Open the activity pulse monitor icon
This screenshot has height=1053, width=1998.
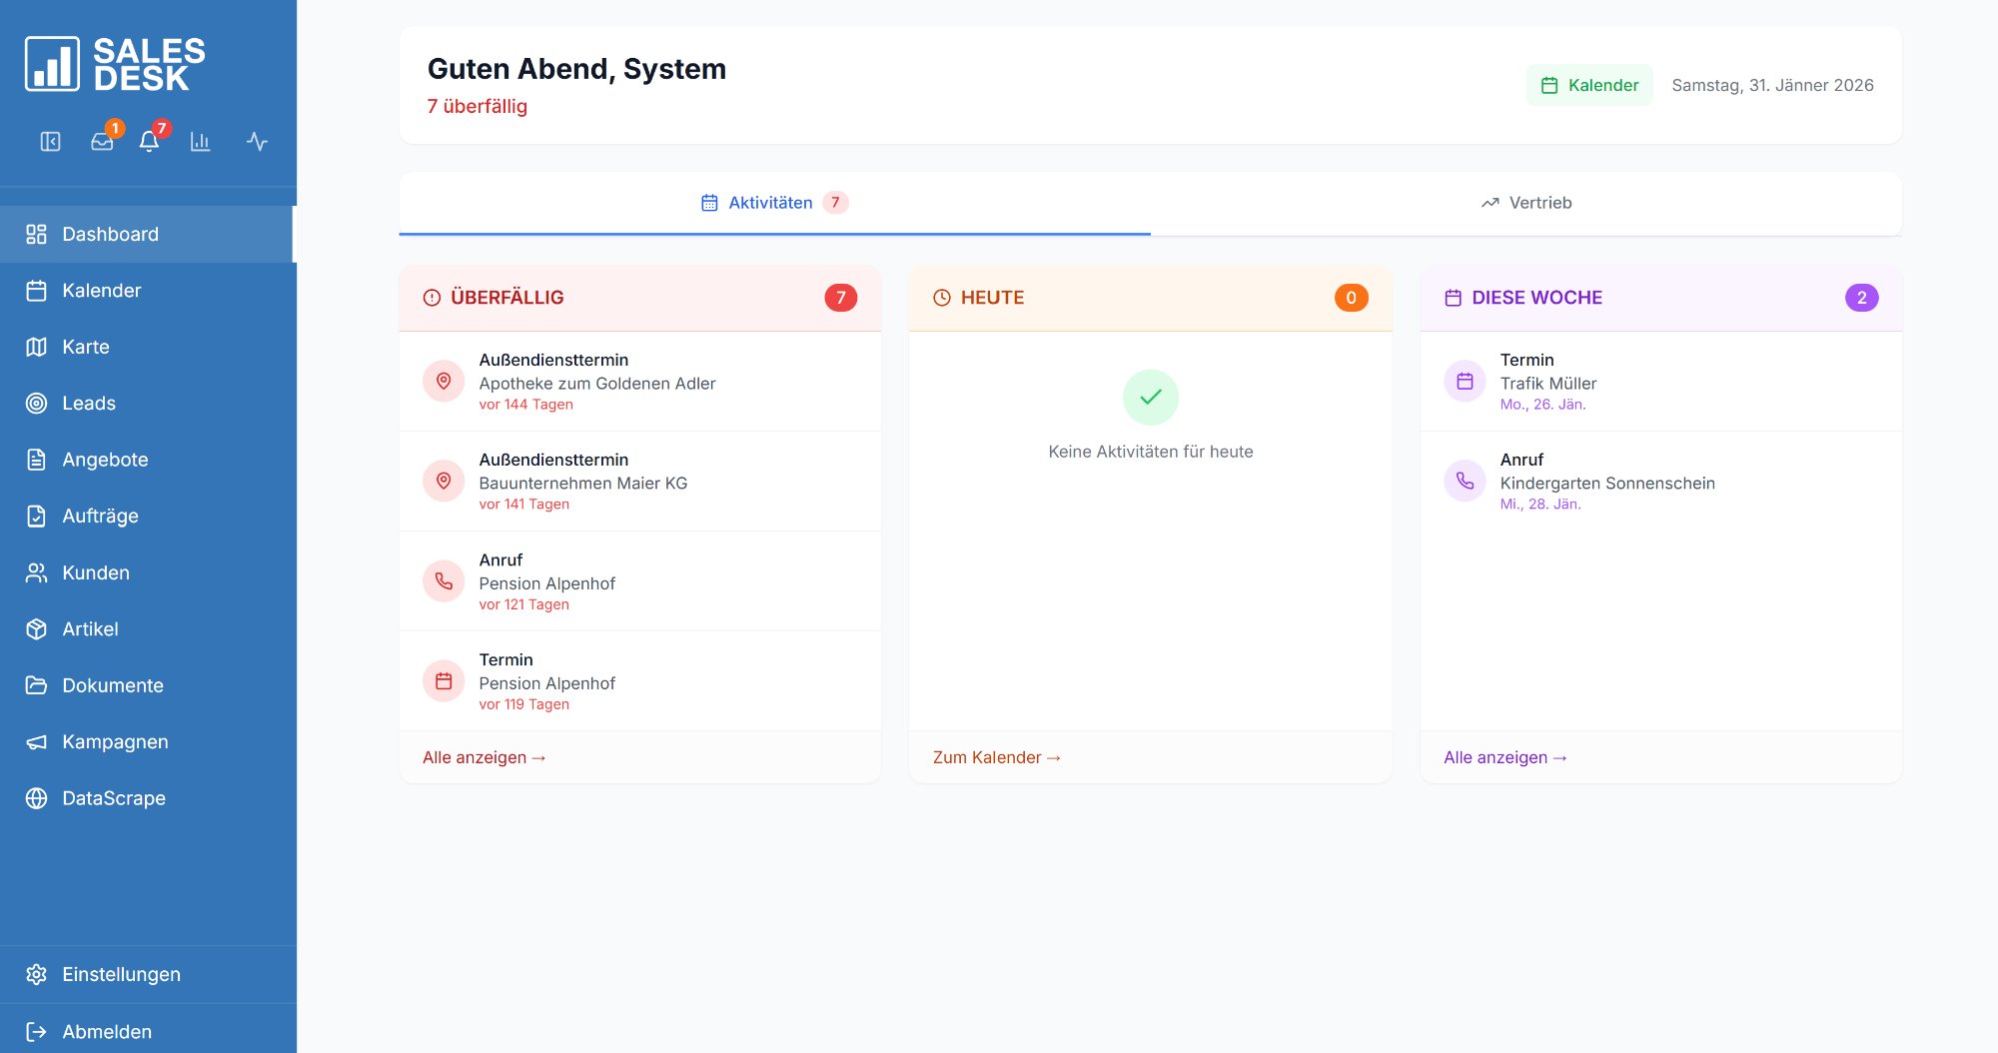click(257, 142)
